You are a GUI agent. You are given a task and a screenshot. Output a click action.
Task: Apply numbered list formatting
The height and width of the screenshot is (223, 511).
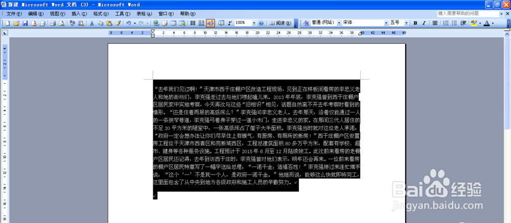[x=446, y=23]
